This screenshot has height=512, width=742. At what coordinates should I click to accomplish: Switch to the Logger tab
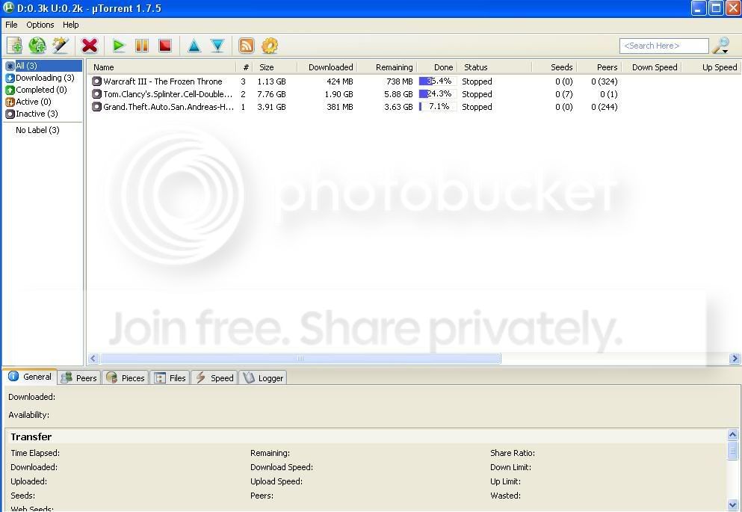263,377
